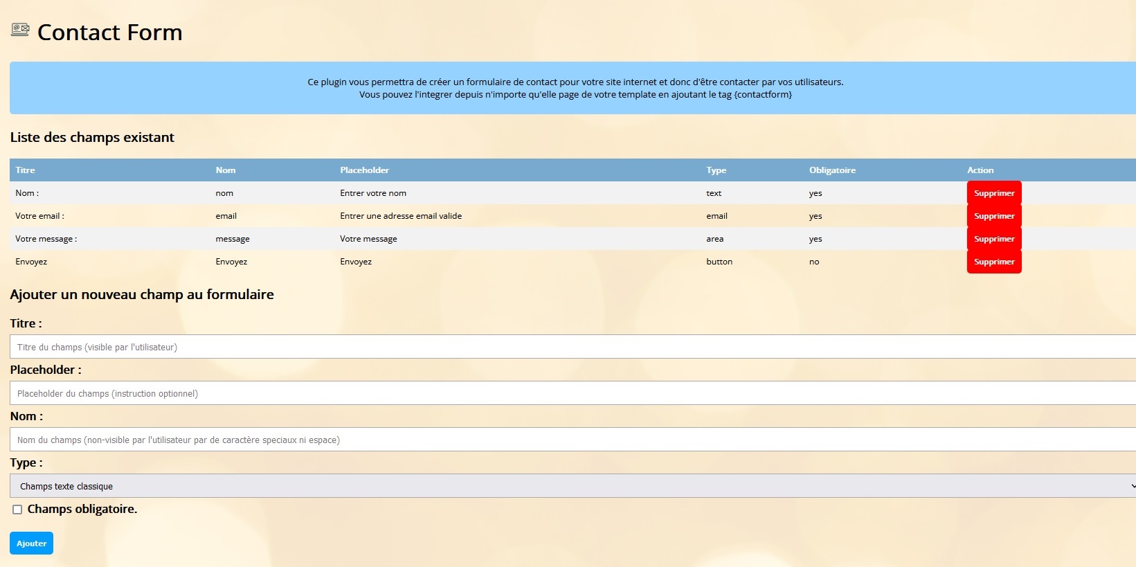Click the Contact Form envelope icon
Viewport: 1136px width, 567px height.
[x=20, y=30]
